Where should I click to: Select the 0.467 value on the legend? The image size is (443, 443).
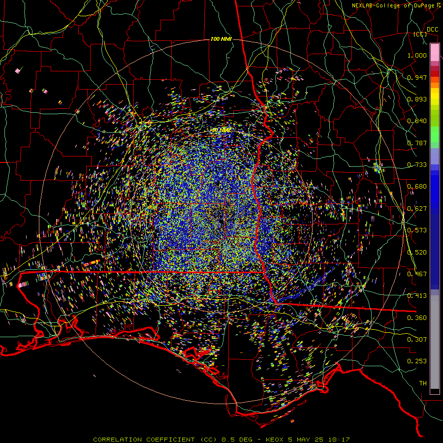coord(417,274)
